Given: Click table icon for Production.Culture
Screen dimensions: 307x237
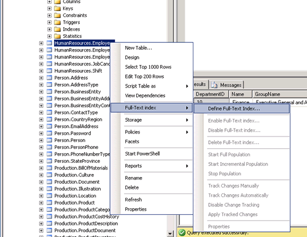Looking at the screenshot, I should tap(49, 175).
